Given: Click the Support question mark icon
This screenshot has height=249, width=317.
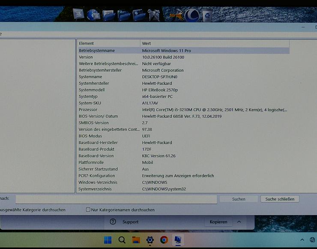Looking at the screenshot, I should [x=113, y=222].
